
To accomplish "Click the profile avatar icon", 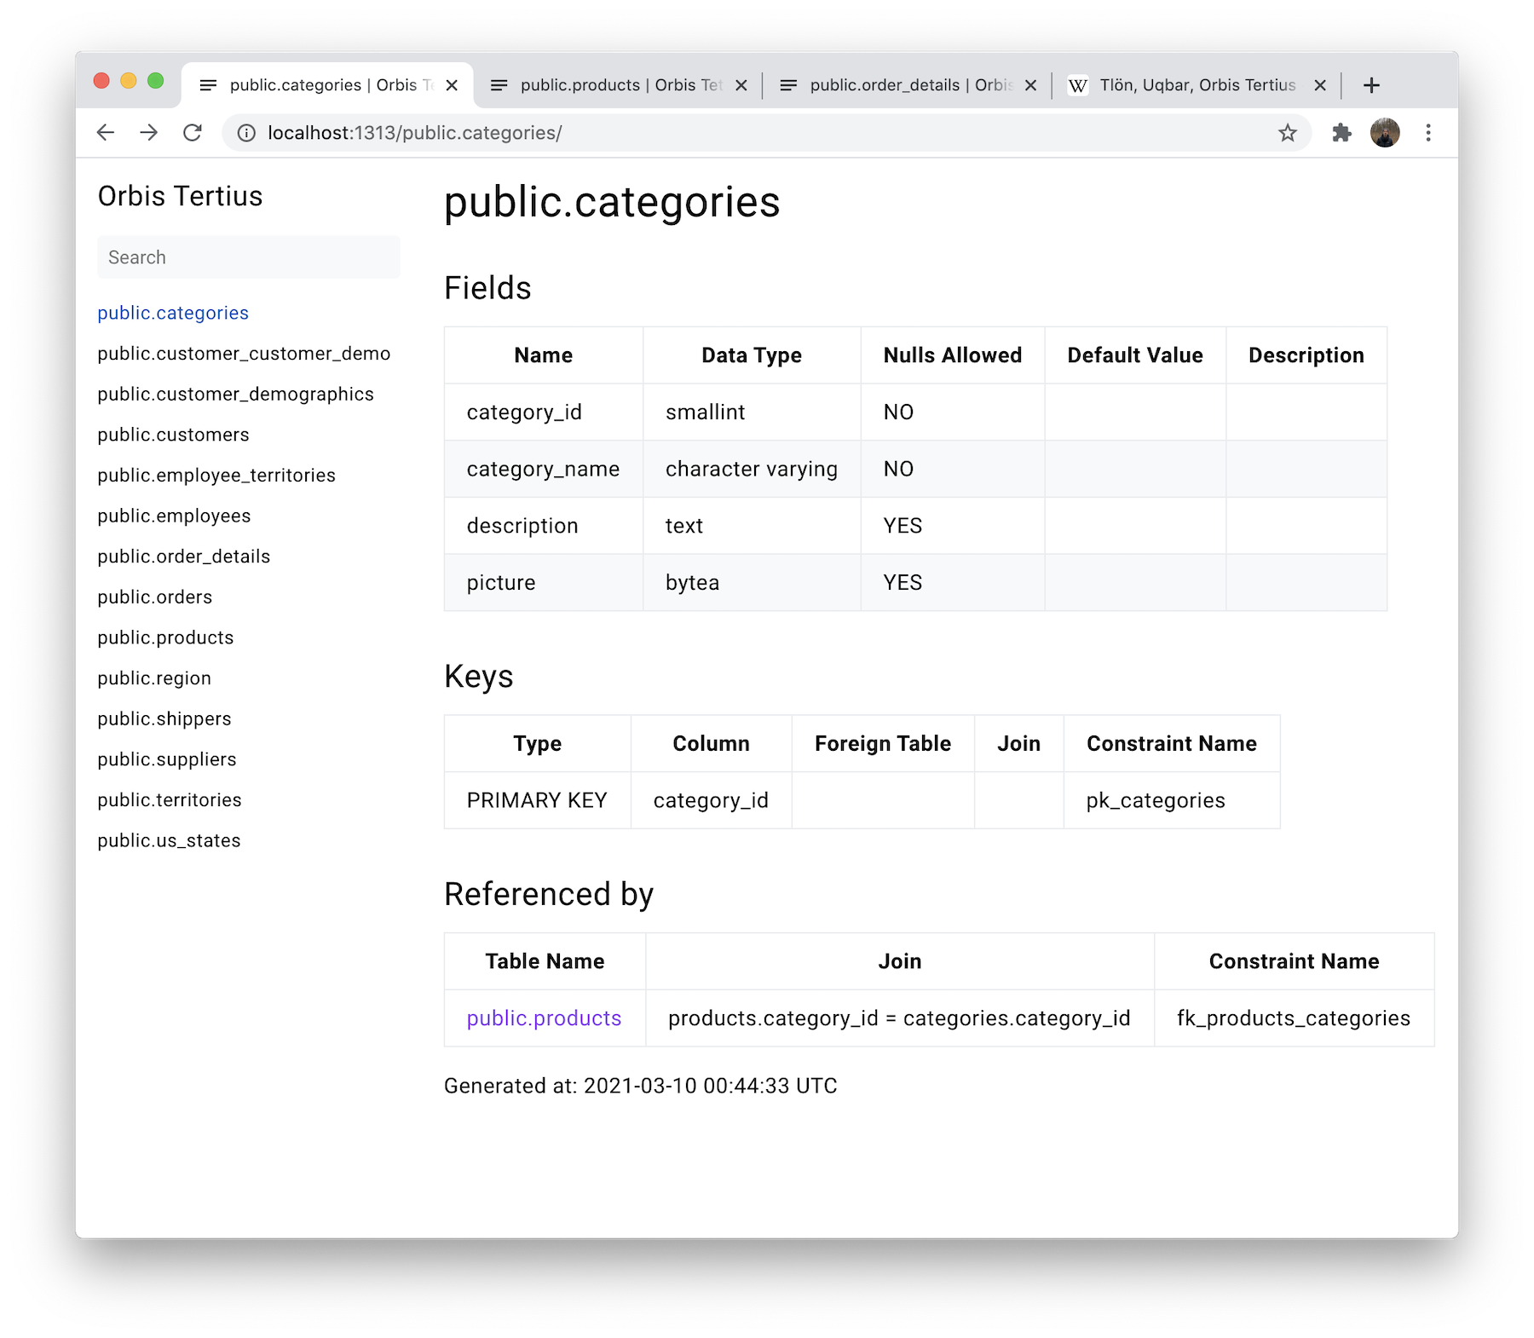I will coord(1386,132).
